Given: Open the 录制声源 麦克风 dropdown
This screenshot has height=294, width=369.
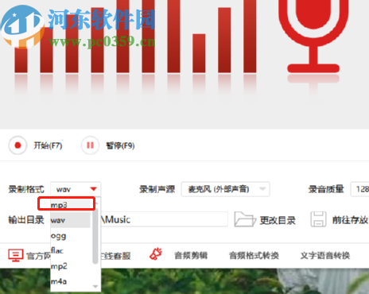Looking at the screenshot, I should pos(226,189).
